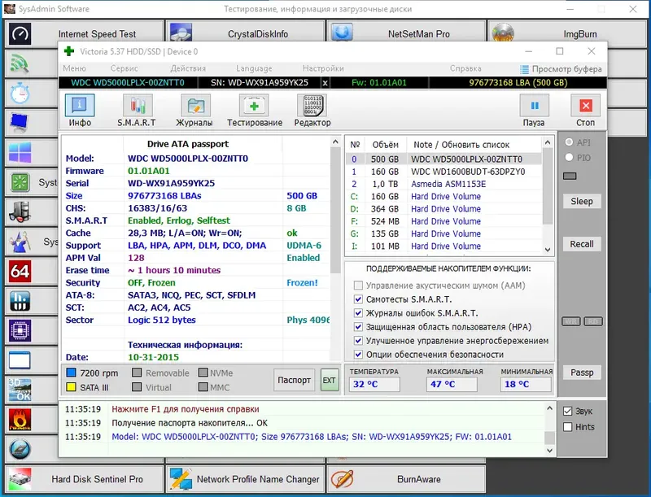This screenshot has height=497, width=651.
Task: Open the Настройки menu
Action: pos(323,68)
